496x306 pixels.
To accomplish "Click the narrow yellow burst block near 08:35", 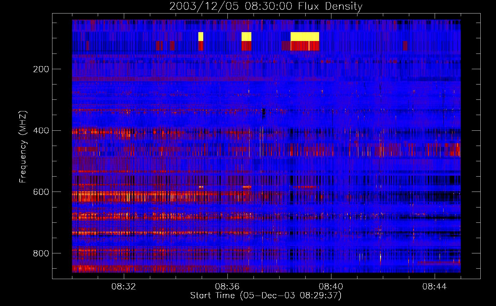I will click(x=201, y=36).
